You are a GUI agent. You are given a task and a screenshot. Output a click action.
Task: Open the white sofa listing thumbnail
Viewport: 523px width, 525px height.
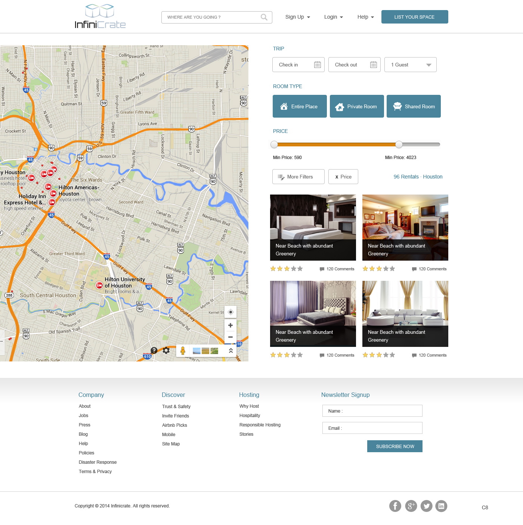405,314
